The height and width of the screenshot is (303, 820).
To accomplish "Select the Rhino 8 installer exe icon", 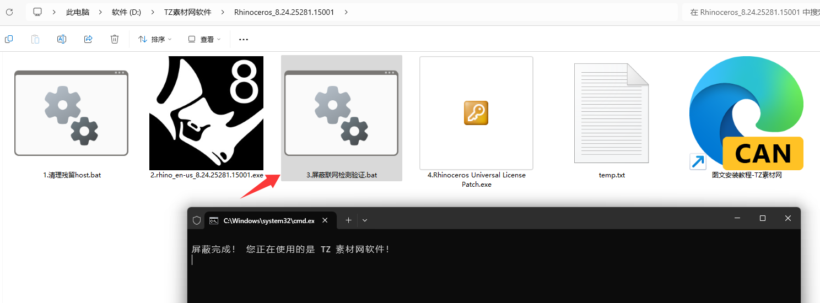I will pos(206,113).
